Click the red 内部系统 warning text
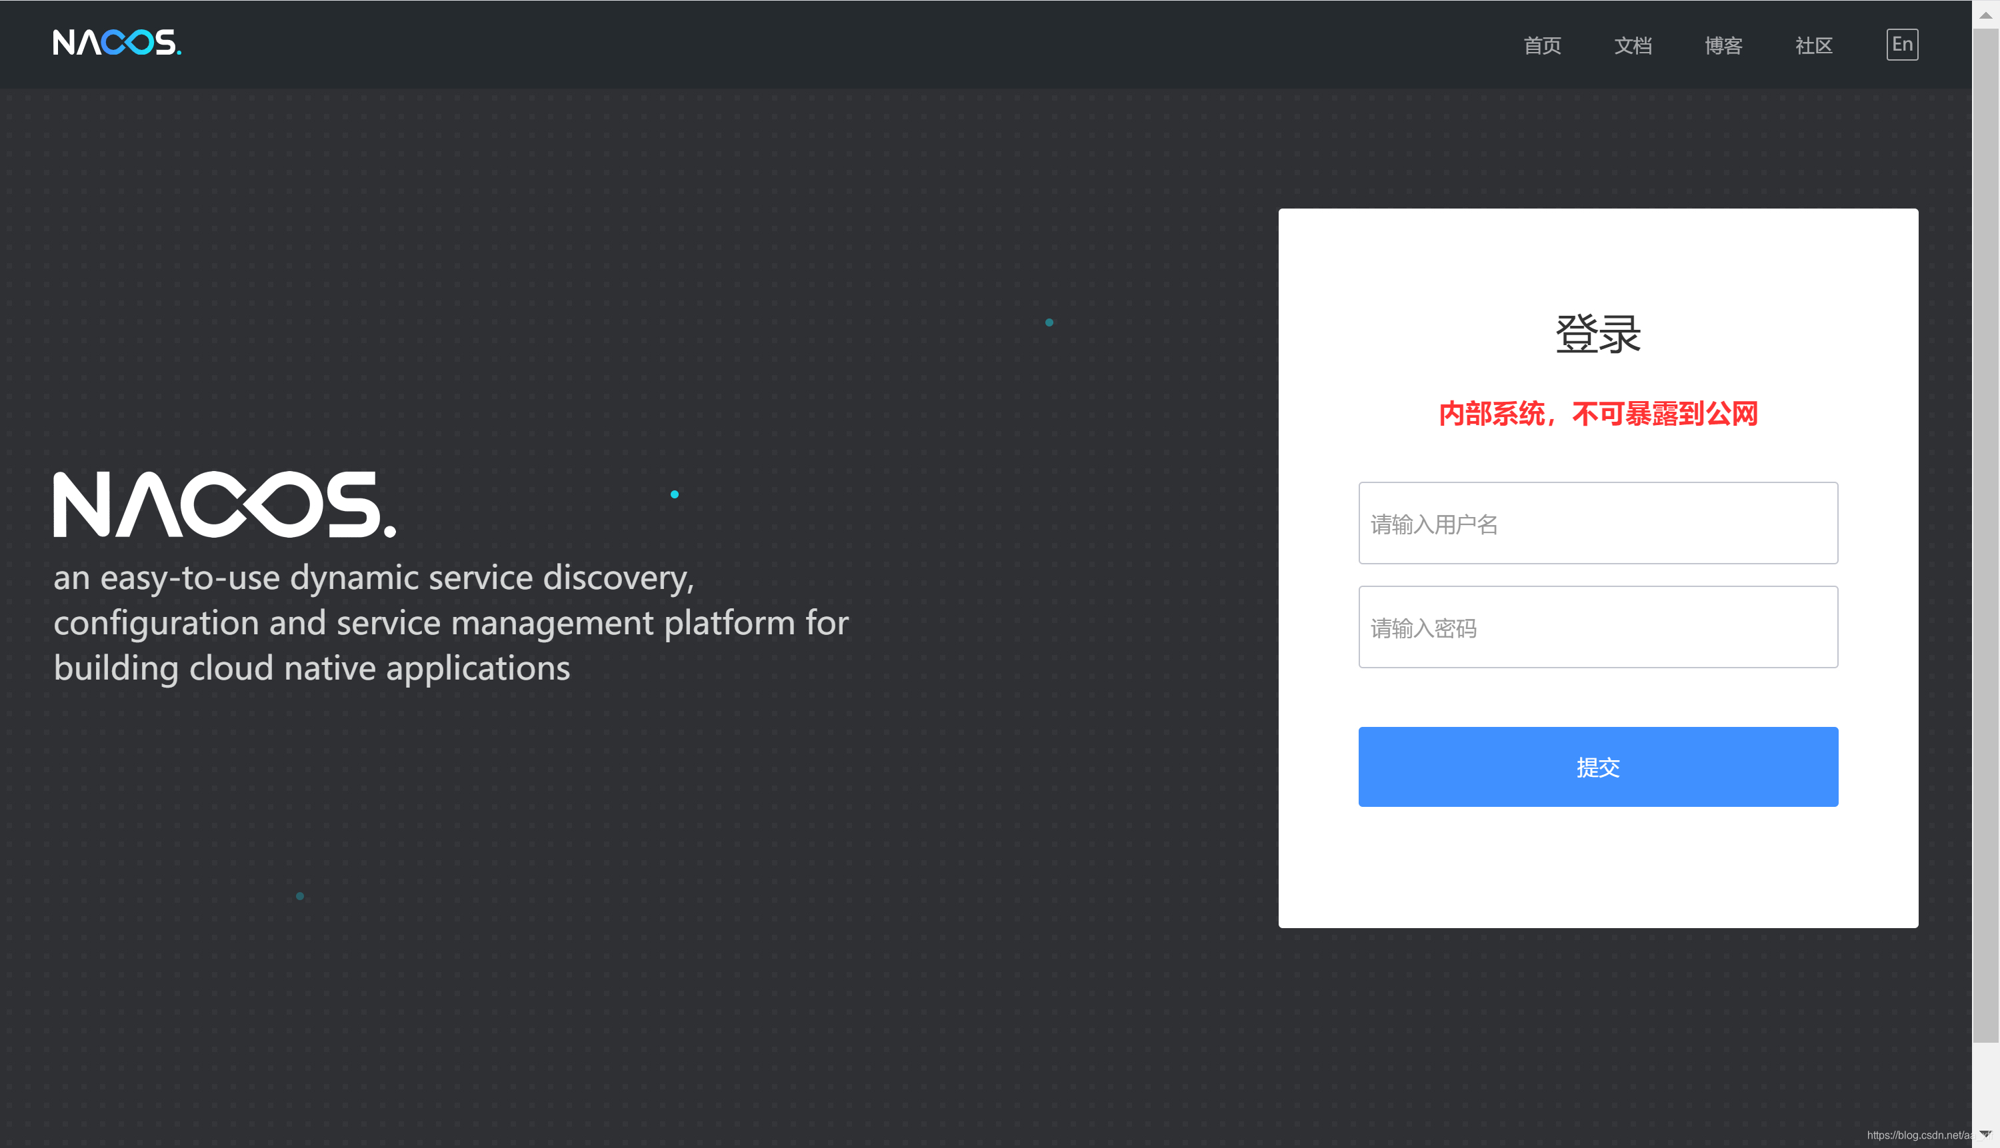This screenshot has width=2000, height=1148. (1597, 414)
